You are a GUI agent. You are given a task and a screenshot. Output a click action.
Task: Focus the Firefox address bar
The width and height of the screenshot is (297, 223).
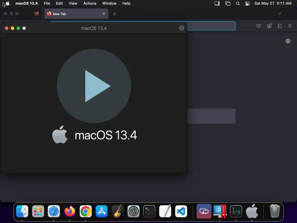pyautogui.click(x=211, y=26)
